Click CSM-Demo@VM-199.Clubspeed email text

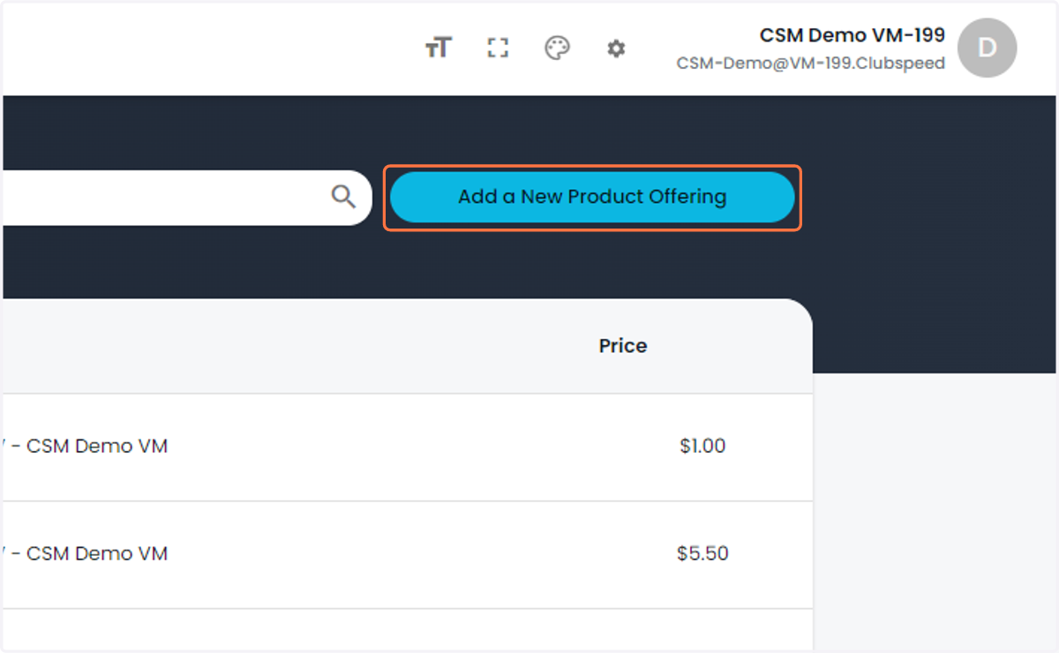(x=811, y=64)
